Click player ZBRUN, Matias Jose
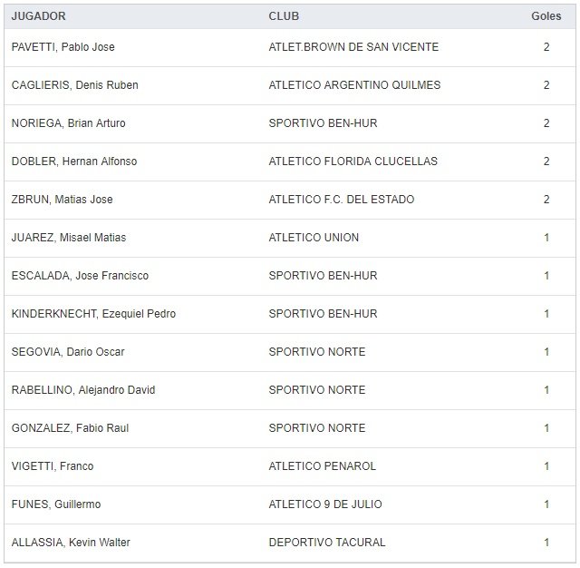This screenshot has width=580, height=568. (x=62, y=200)
